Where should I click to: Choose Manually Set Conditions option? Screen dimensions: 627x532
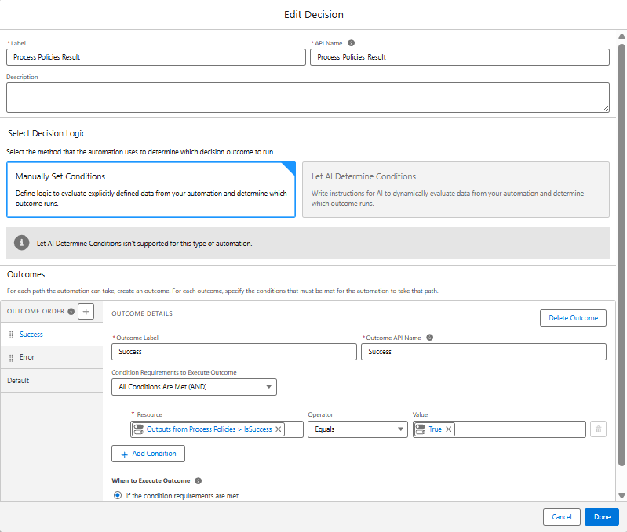pos(151,189)
